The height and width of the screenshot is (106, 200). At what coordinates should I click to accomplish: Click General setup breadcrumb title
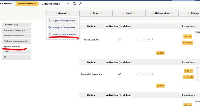click(x=51, y=4)
